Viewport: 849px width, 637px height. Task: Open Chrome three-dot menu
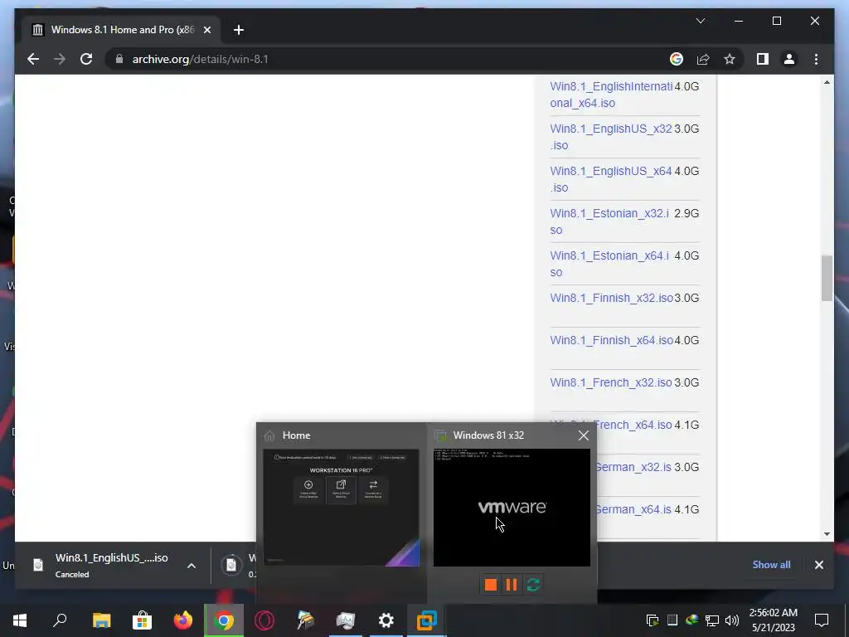816,59
